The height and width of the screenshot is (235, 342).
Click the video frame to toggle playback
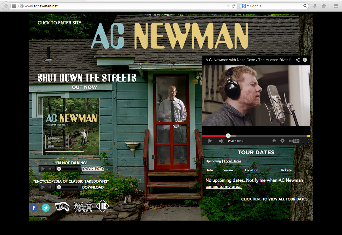[256, 96]
